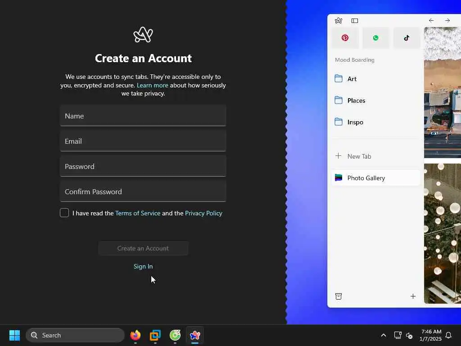Click the Confirm Password field
The image size is (461, 346).
click(x=143, y=191)
